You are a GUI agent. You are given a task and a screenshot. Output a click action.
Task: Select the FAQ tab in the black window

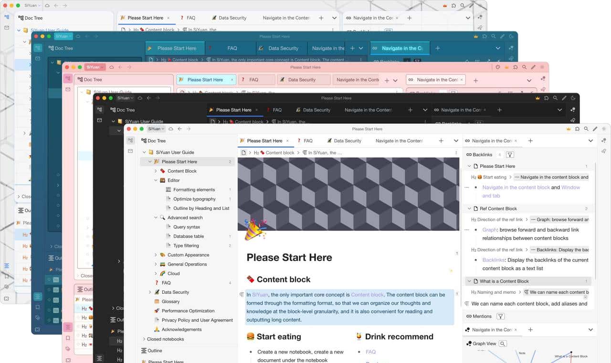point(274,110)
